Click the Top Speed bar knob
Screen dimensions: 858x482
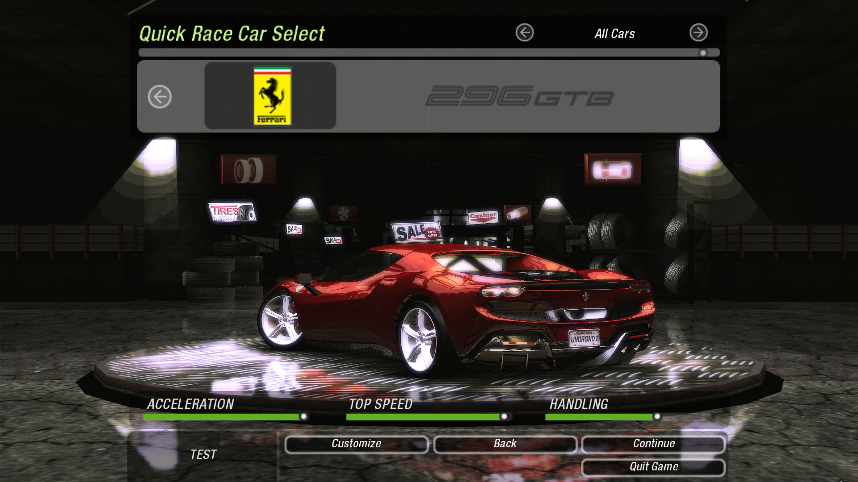click(x=504, y=416)
